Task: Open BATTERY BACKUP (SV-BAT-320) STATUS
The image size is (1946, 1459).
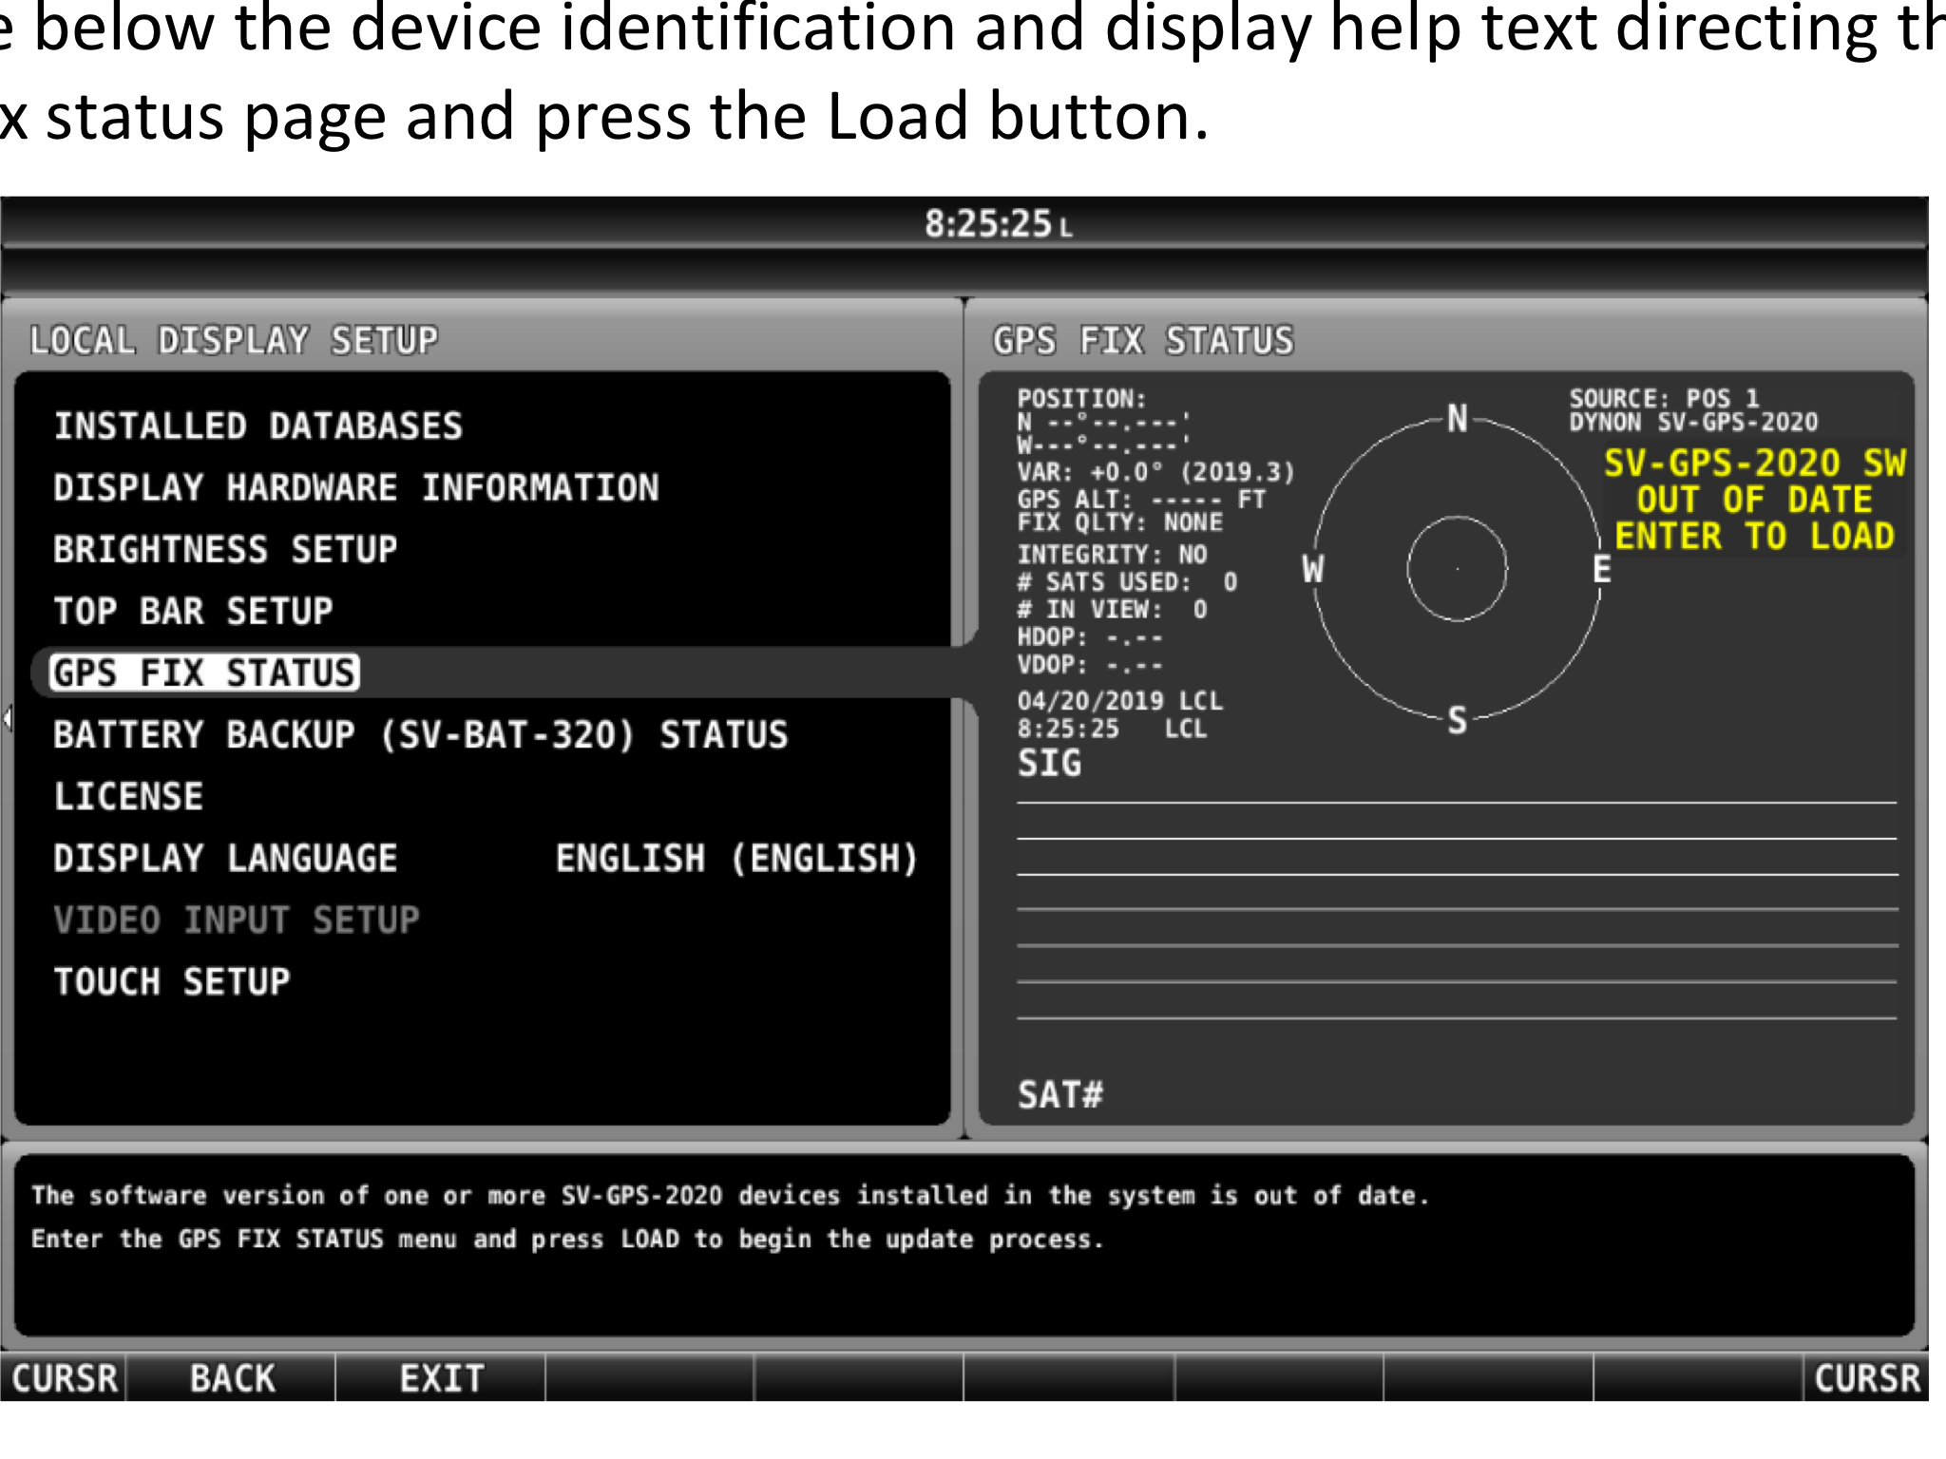Action: [420, 734]
